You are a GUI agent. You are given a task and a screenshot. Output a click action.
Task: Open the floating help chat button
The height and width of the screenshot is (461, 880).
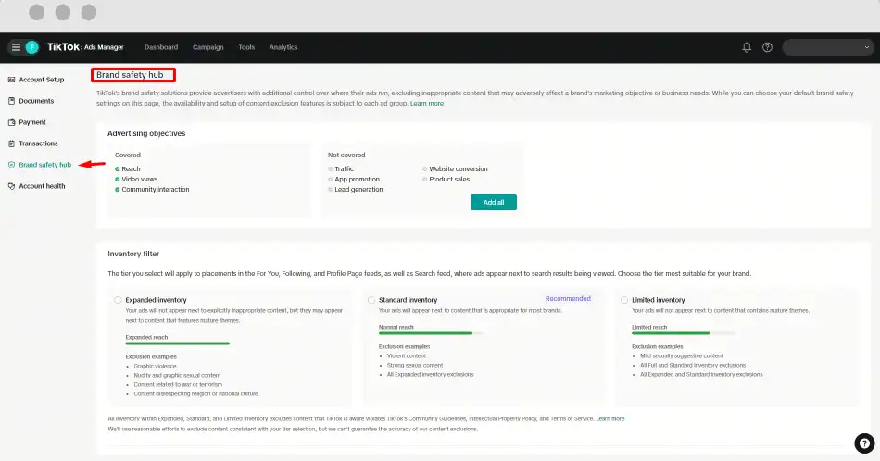tap(864, 443)
